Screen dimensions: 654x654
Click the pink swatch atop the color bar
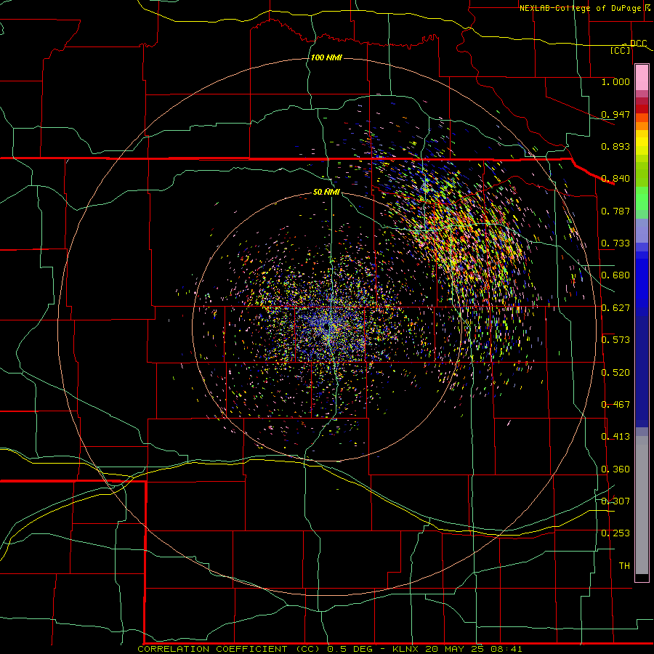pyautogui.click(x=642, y=78)
